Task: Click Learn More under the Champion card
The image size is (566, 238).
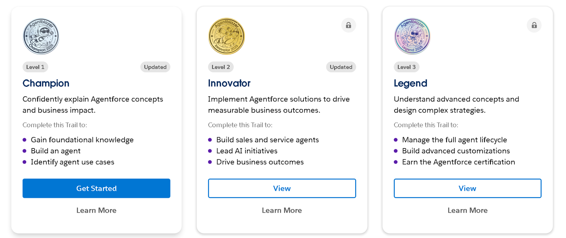Action: [x=96, y=210]
